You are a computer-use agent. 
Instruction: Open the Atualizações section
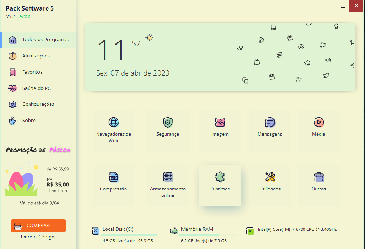click(x=38, y=56)
